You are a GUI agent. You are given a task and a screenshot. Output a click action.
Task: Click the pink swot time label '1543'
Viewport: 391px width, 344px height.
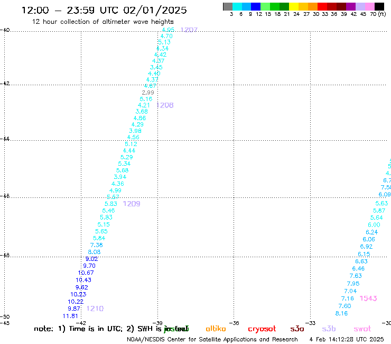tap(368, 298)
